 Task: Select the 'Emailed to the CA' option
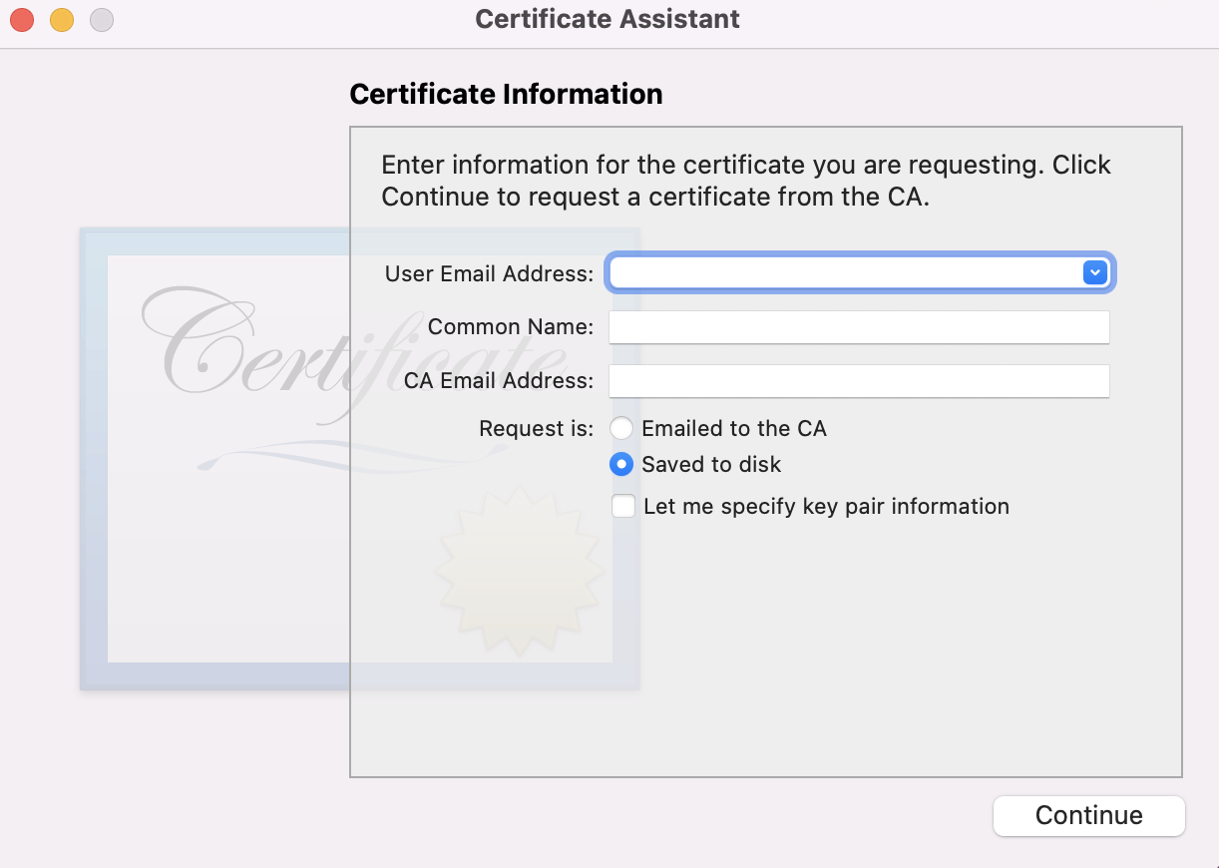621,428
